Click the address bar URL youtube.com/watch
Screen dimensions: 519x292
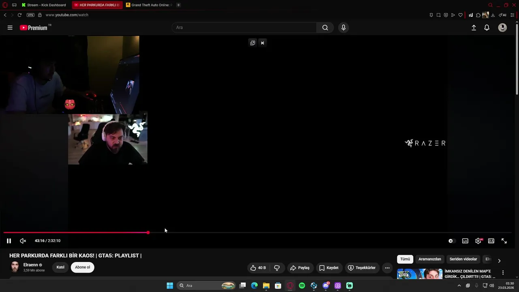67,15
